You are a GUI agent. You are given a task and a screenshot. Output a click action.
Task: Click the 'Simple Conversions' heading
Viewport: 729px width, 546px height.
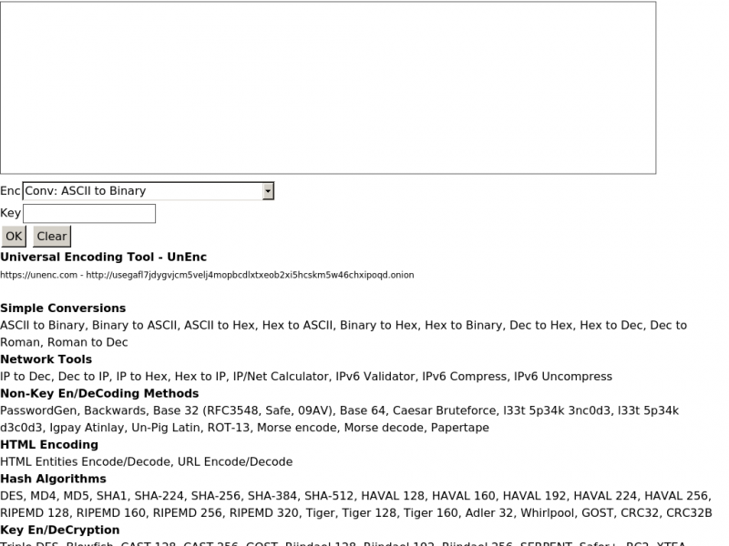63,308
